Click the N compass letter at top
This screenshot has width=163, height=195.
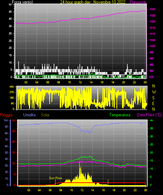coord(154,86)
